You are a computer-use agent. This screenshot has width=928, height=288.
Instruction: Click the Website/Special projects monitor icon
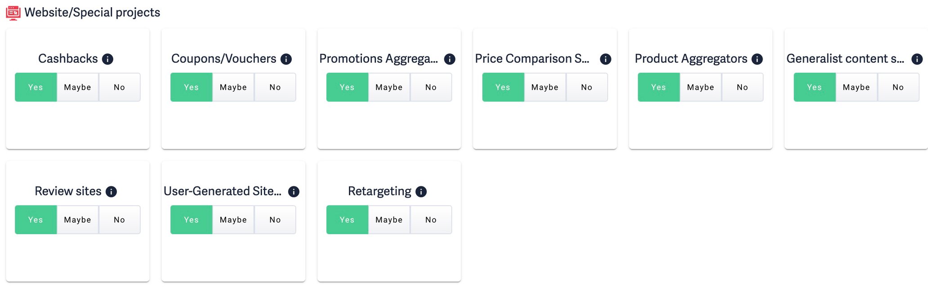12,12
